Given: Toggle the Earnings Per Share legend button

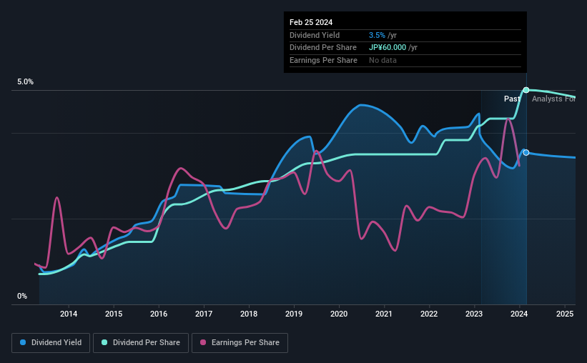Looking at the screenshot, I should tap(240, 343).
